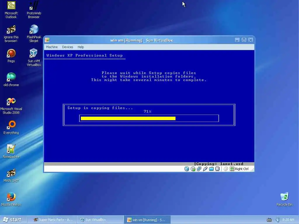Viewport: 299px width, 224px height.
Task: Select the Pego desktop icon
Action: click(x=11, y=56)
